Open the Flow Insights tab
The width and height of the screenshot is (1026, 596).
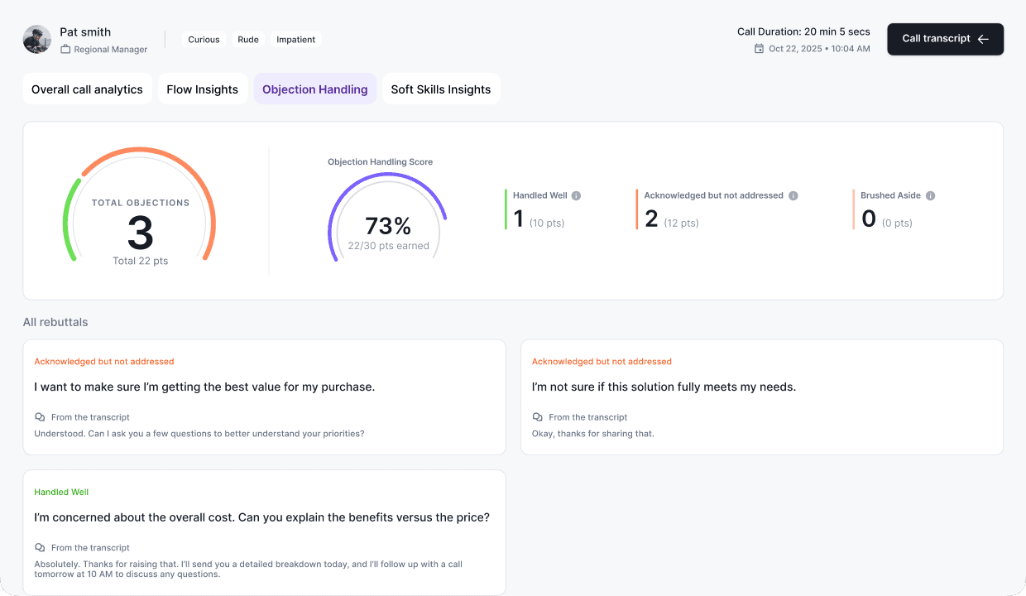click(203, 89)
